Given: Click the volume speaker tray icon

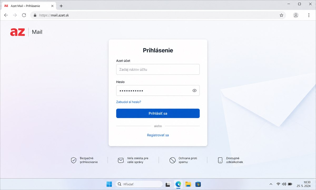Looking at the screenshot, I should [x=284, y=184].
